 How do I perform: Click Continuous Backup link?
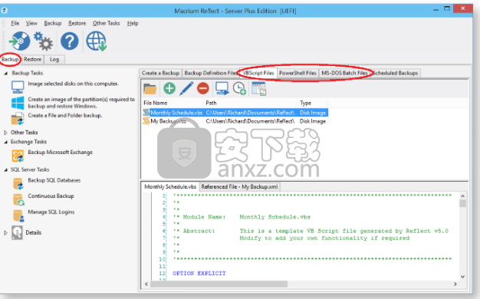coord(51,195)
